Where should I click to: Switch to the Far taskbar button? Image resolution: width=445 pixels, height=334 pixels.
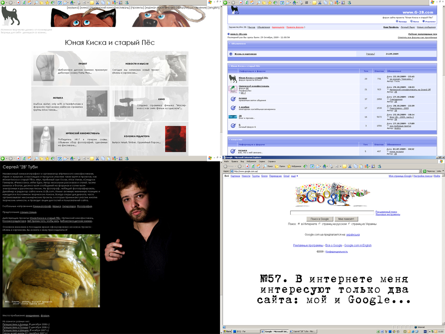tap(247, 331)
